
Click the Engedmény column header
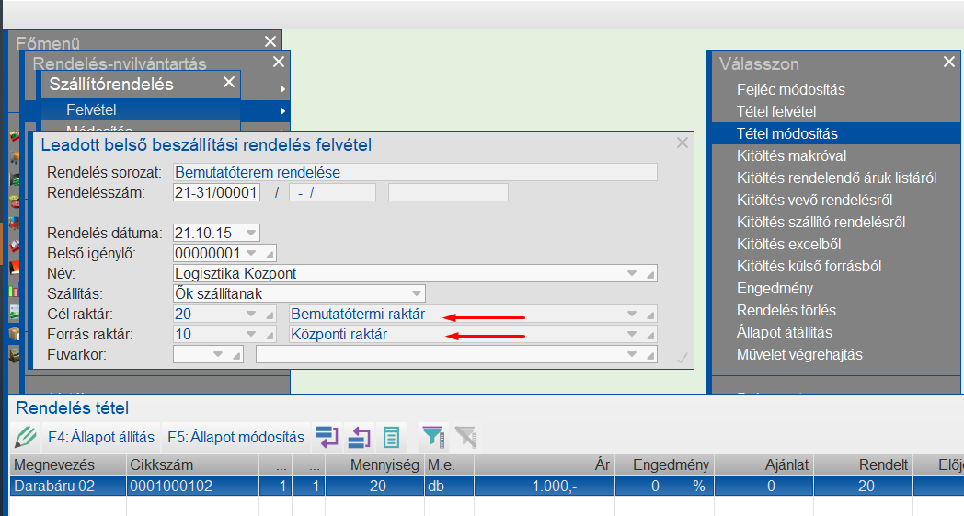click(664, 465)
